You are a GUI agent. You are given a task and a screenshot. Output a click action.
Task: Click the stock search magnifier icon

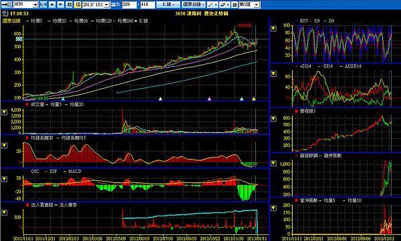click(43, 5)
